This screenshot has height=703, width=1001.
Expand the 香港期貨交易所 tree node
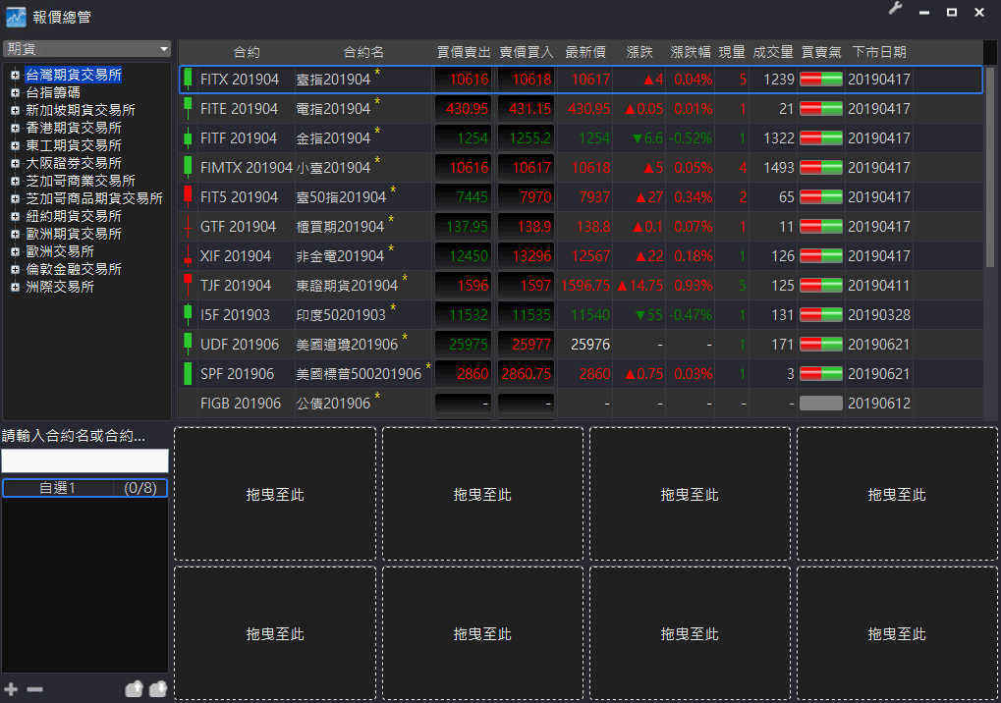pos(15,128)
